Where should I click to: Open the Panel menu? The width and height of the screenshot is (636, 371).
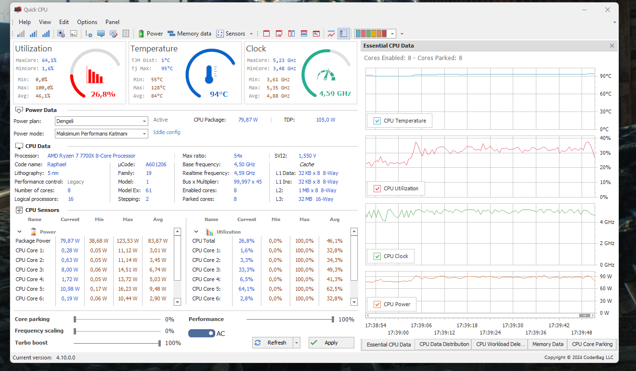[x=113, y=22]
